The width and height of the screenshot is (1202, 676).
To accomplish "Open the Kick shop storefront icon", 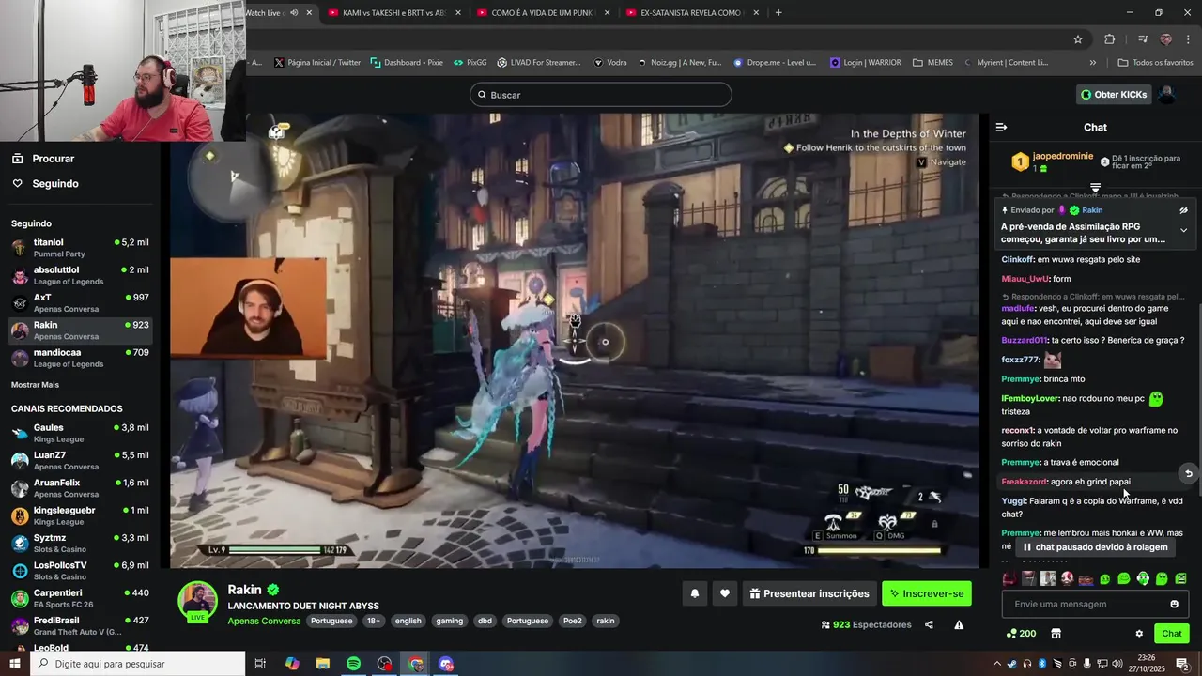I will click(1056, 634).
